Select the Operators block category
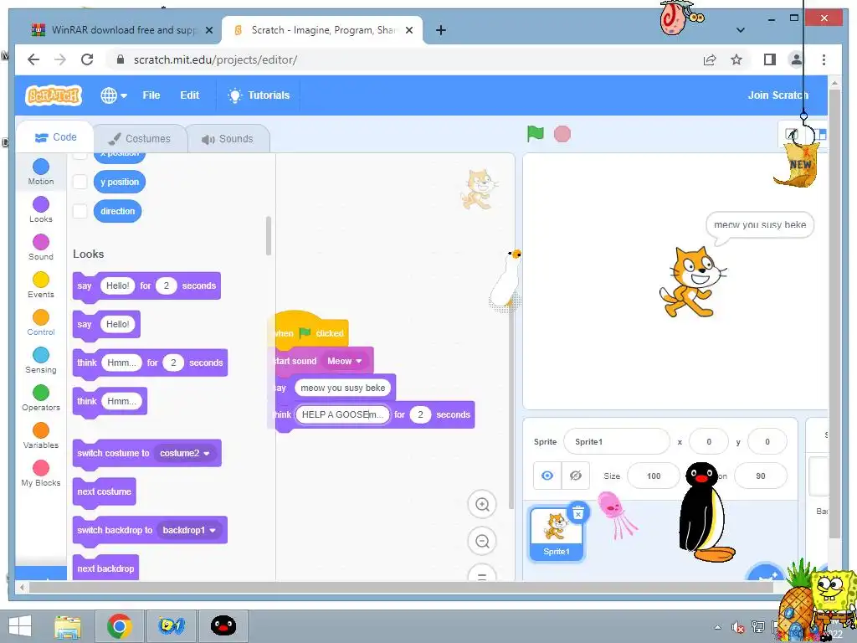This screenshot has width=857, height=643. pyautogui.click(x=41, y=398)
